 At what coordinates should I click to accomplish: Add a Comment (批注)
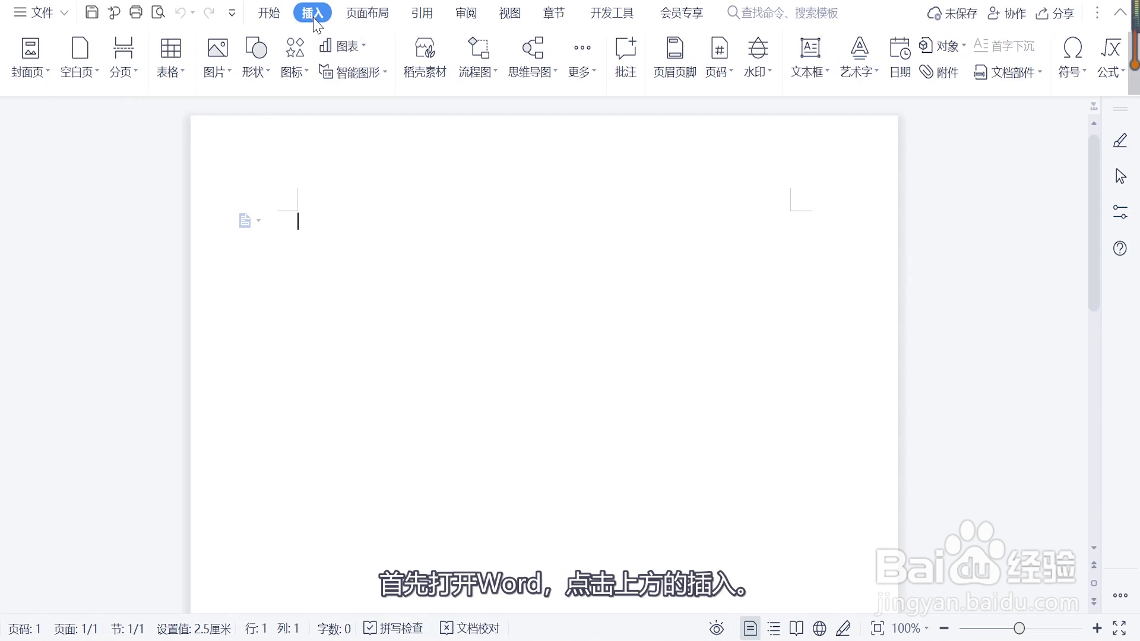click(x=626, y=58)
